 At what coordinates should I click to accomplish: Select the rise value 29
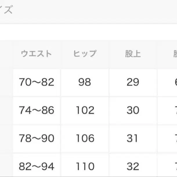point(133,82)
